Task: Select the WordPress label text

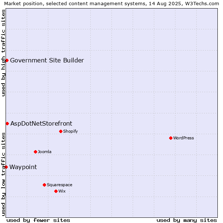Action: tap(184, 138)
